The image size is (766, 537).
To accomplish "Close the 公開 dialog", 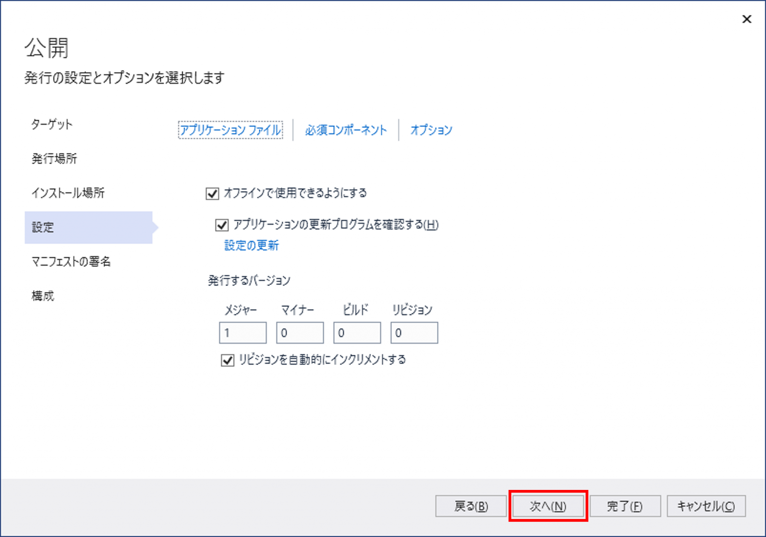I will tap(747, 19).
